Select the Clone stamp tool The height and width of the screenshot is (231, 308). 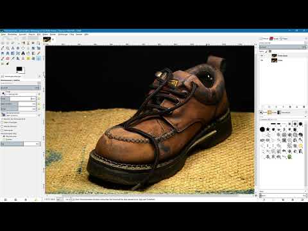[23, 58]
